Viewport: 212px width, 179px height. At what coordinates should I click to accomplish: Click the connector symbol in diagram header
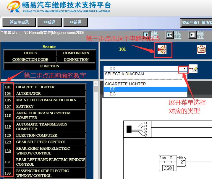tap(137, 129)
